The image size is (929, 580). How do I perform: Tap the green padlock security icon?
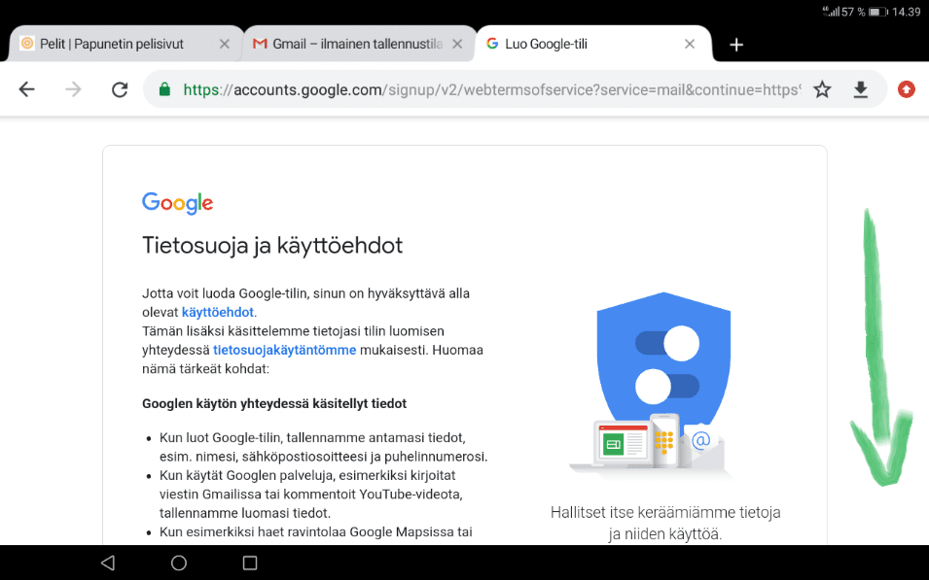pos(164,89)
